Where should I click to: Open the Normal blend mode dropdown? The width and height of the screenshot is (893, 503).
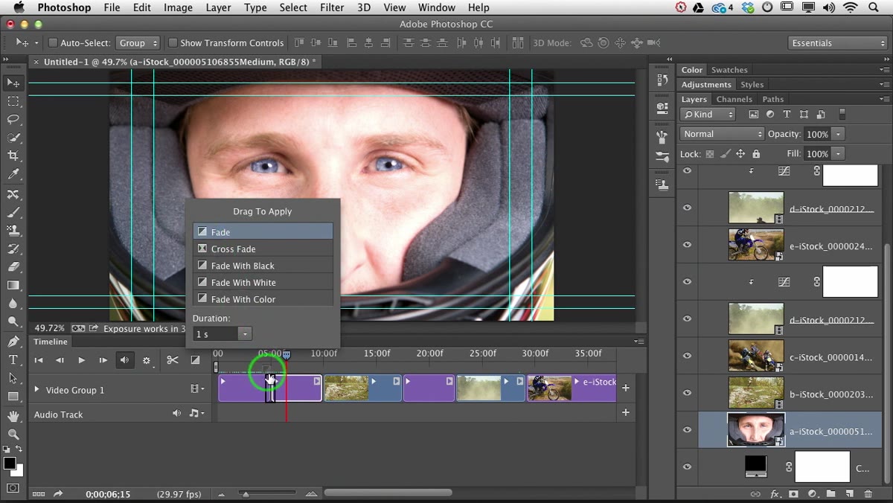tap(722, 134)
